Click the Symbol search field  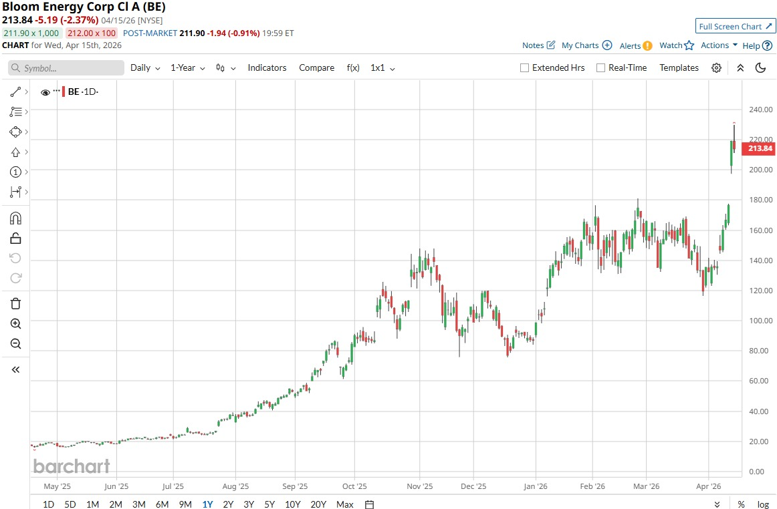tap(66, 68)
